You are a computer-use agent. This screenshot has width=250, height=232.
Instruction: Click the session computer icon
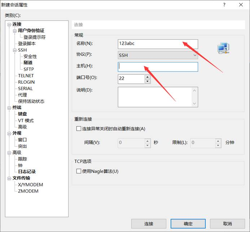pyautogui.click(x=223, y=48)
